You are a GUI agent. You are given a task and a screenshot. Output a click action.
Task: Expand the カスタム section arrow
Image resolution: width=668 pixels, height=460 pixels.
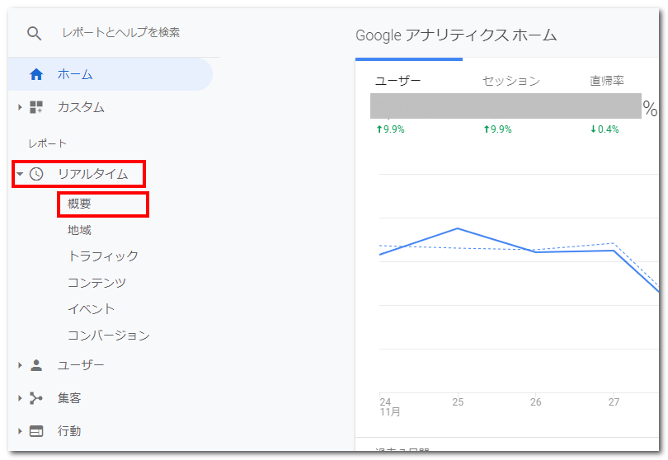pos(20,107)
